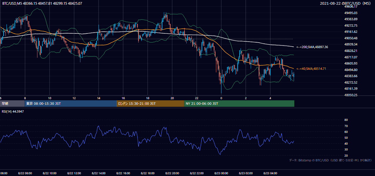375x176 pixels.
Task: Click price axis value 48272.52
Action: (351, 82)
